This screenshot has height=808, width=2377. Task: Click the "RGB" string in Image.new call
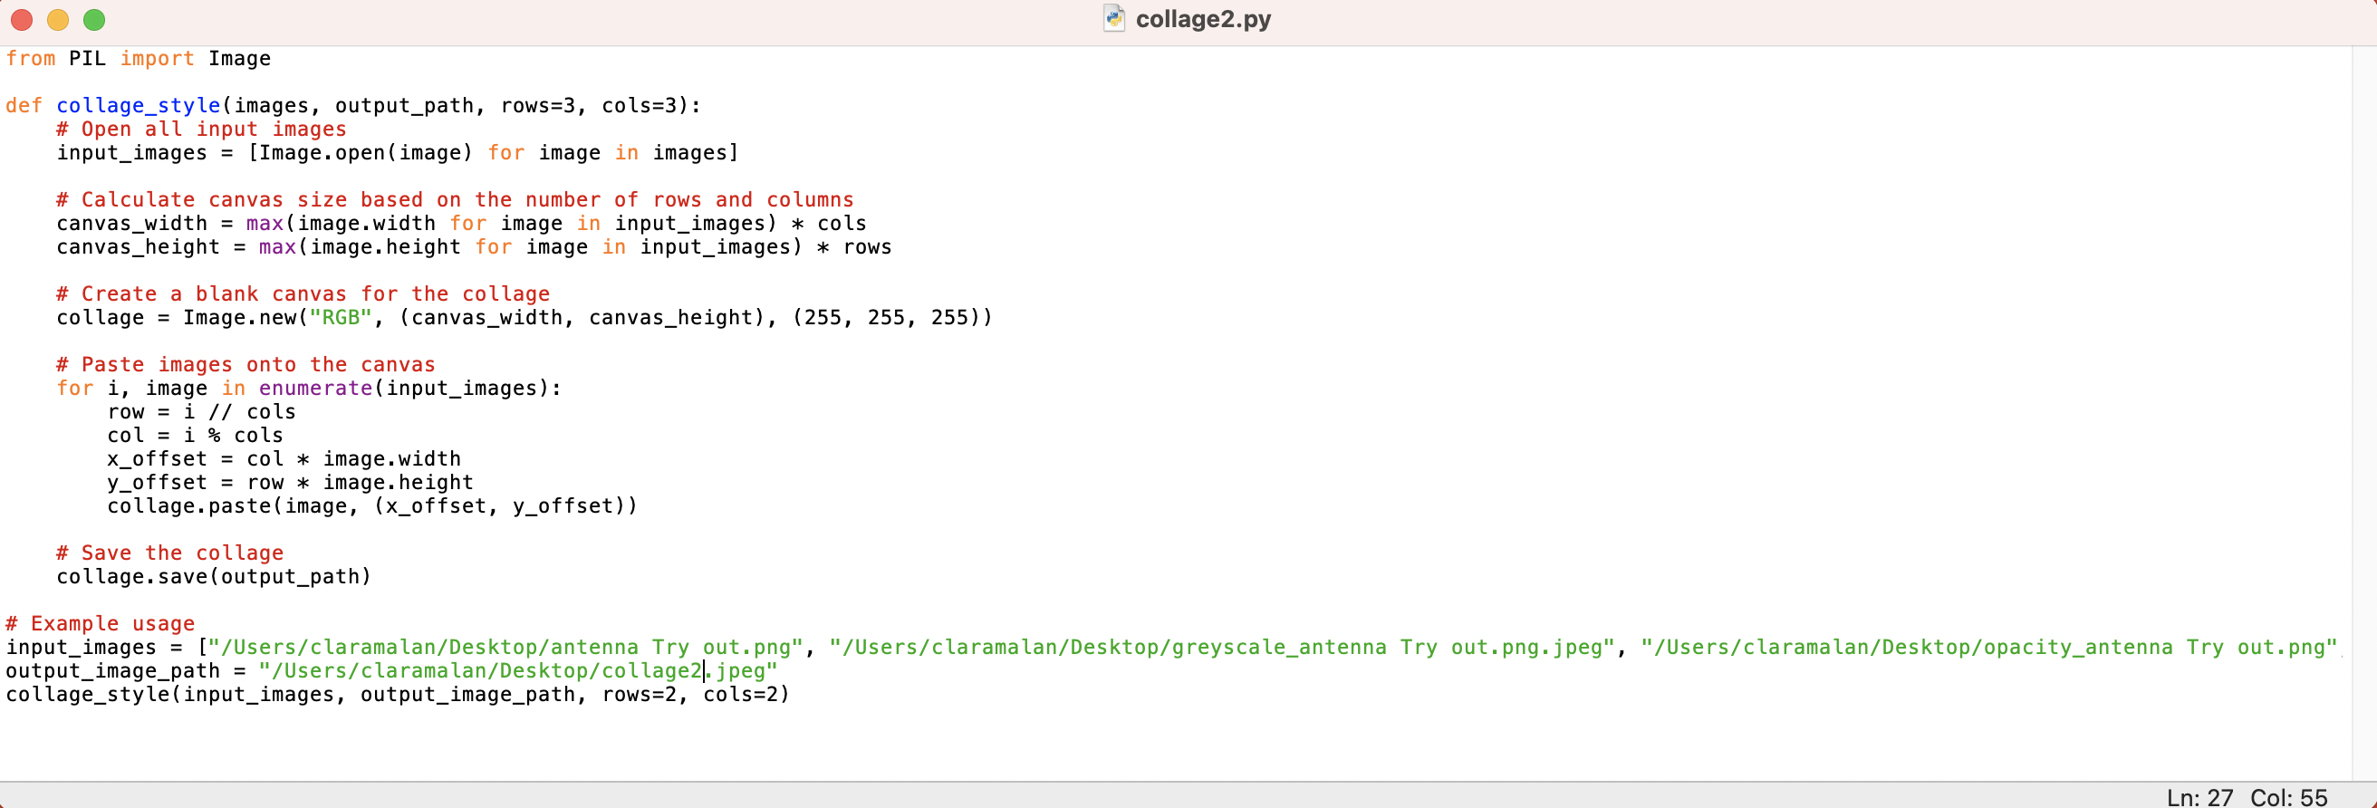(341, 317)
